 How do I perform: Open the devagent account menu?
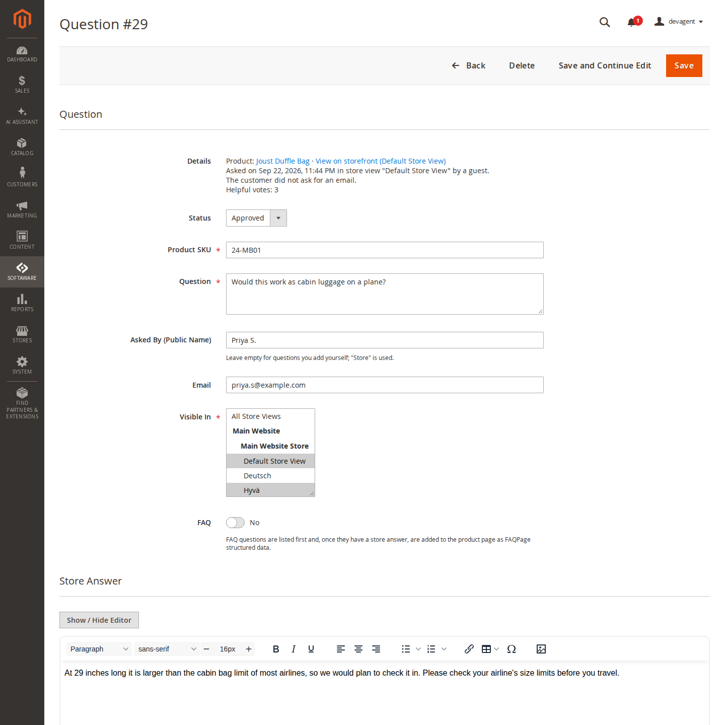click(x=679, y=22)
